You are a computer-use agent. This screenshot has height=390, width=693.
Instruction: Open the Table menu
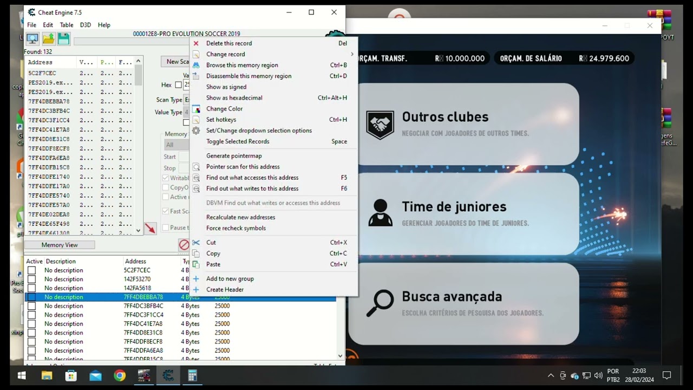(x=67, y=25)
